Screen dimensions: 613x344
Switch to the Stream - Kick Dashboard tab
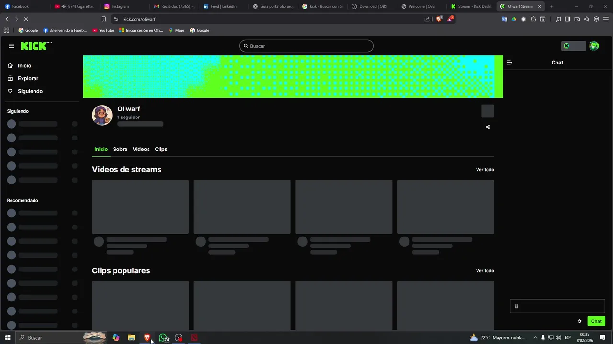471,6
